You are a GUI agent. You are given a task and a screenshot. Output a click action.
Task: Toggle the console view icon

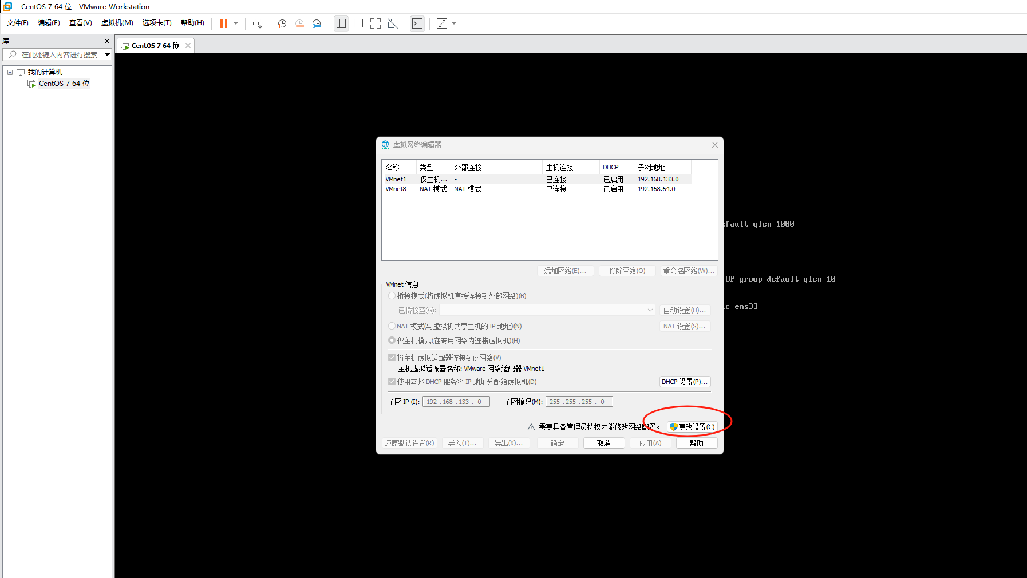pyautogui.click(x=417, y=23)
